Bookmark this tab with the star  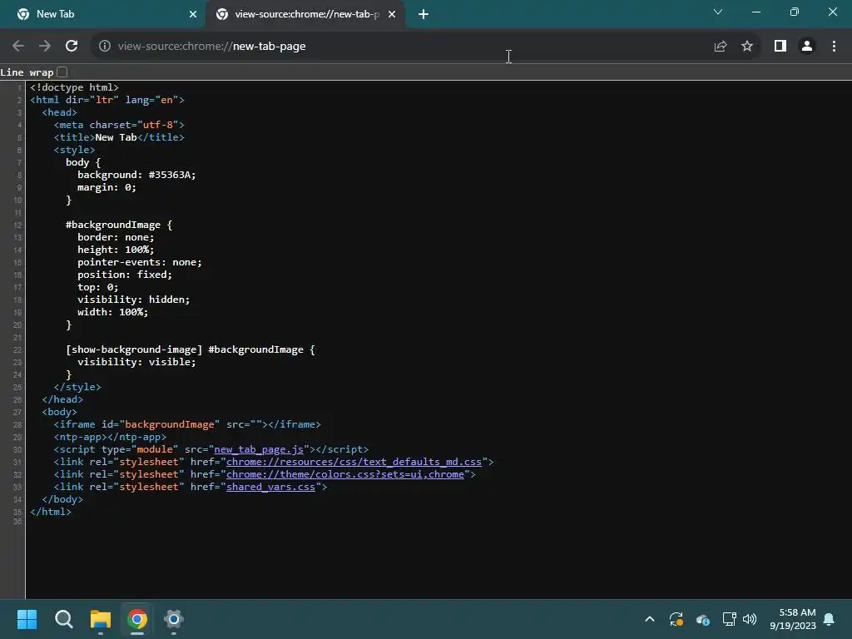747,47
